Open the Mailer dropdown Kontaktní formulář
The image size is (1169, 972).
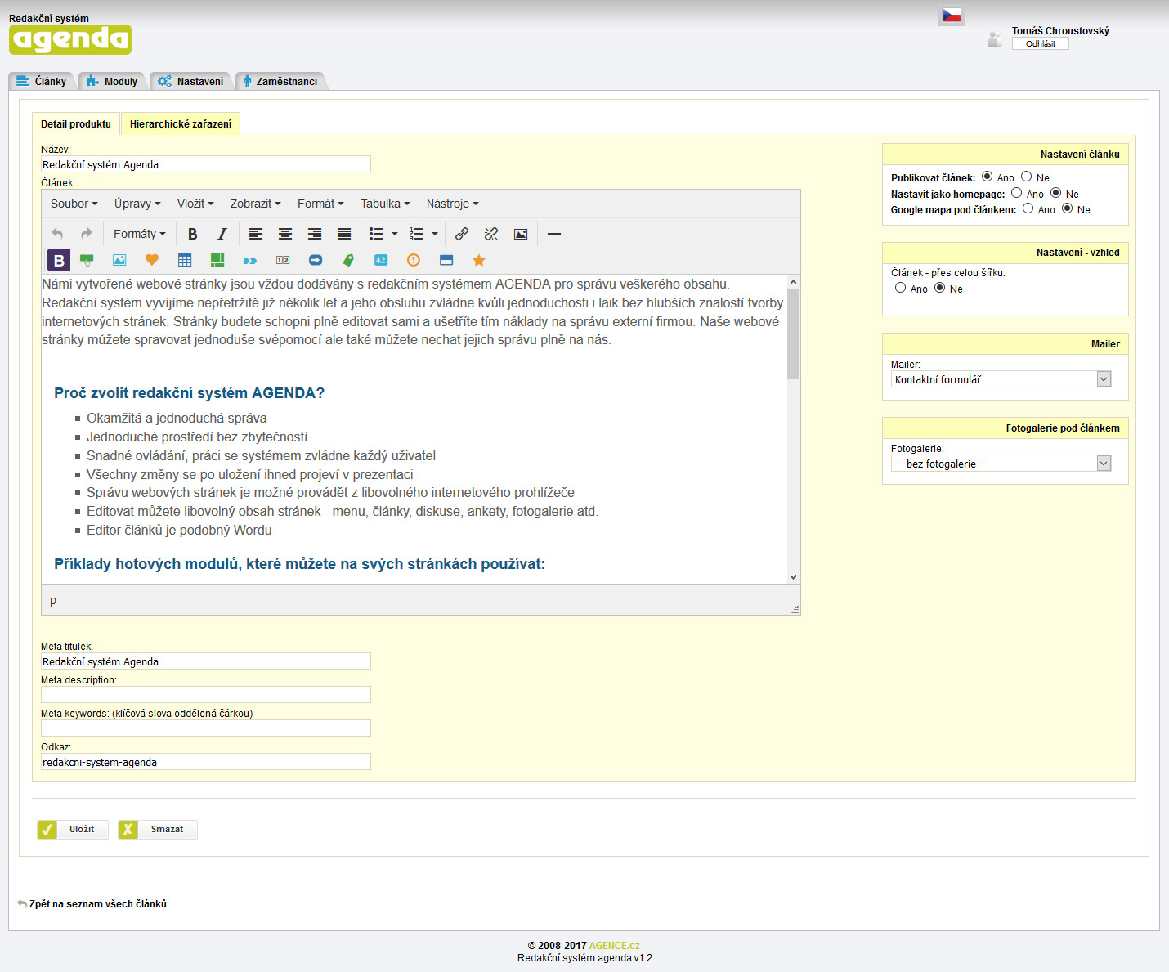click(x=1001, y=379)
